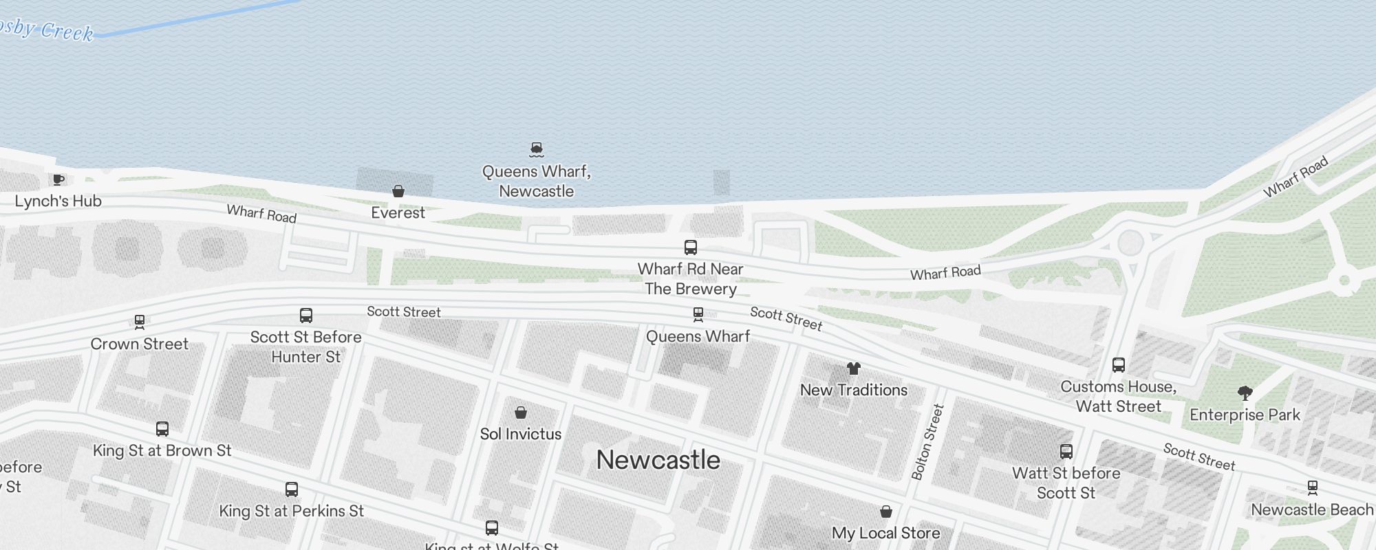Screen dimensions: 1376x550
Task: Select the King st at Wolfe St bus icon
Action: 491,527
